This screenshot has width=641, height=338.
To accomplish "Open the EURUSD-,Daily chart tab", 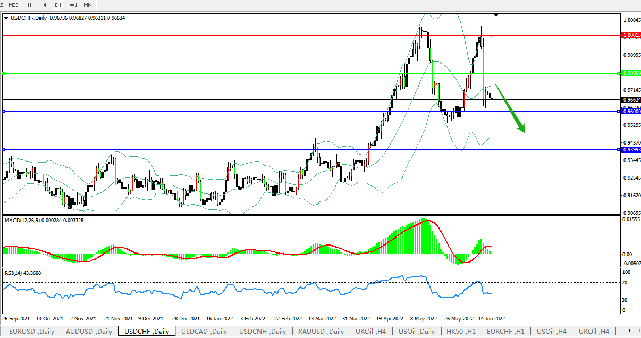I will click(x=31, y=332).
